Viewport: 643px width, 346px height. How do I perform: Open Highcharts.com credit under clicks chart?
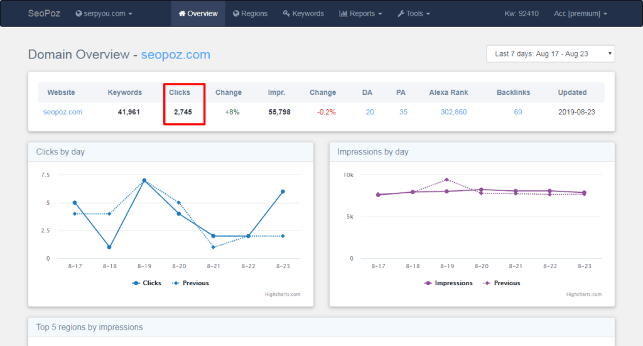click(283, 295)
